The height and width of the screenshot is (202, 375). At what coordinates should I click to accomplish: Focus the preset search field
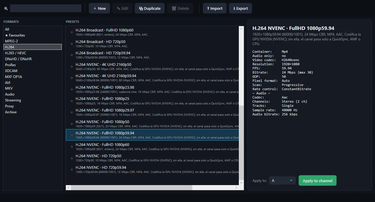point(46,8)
